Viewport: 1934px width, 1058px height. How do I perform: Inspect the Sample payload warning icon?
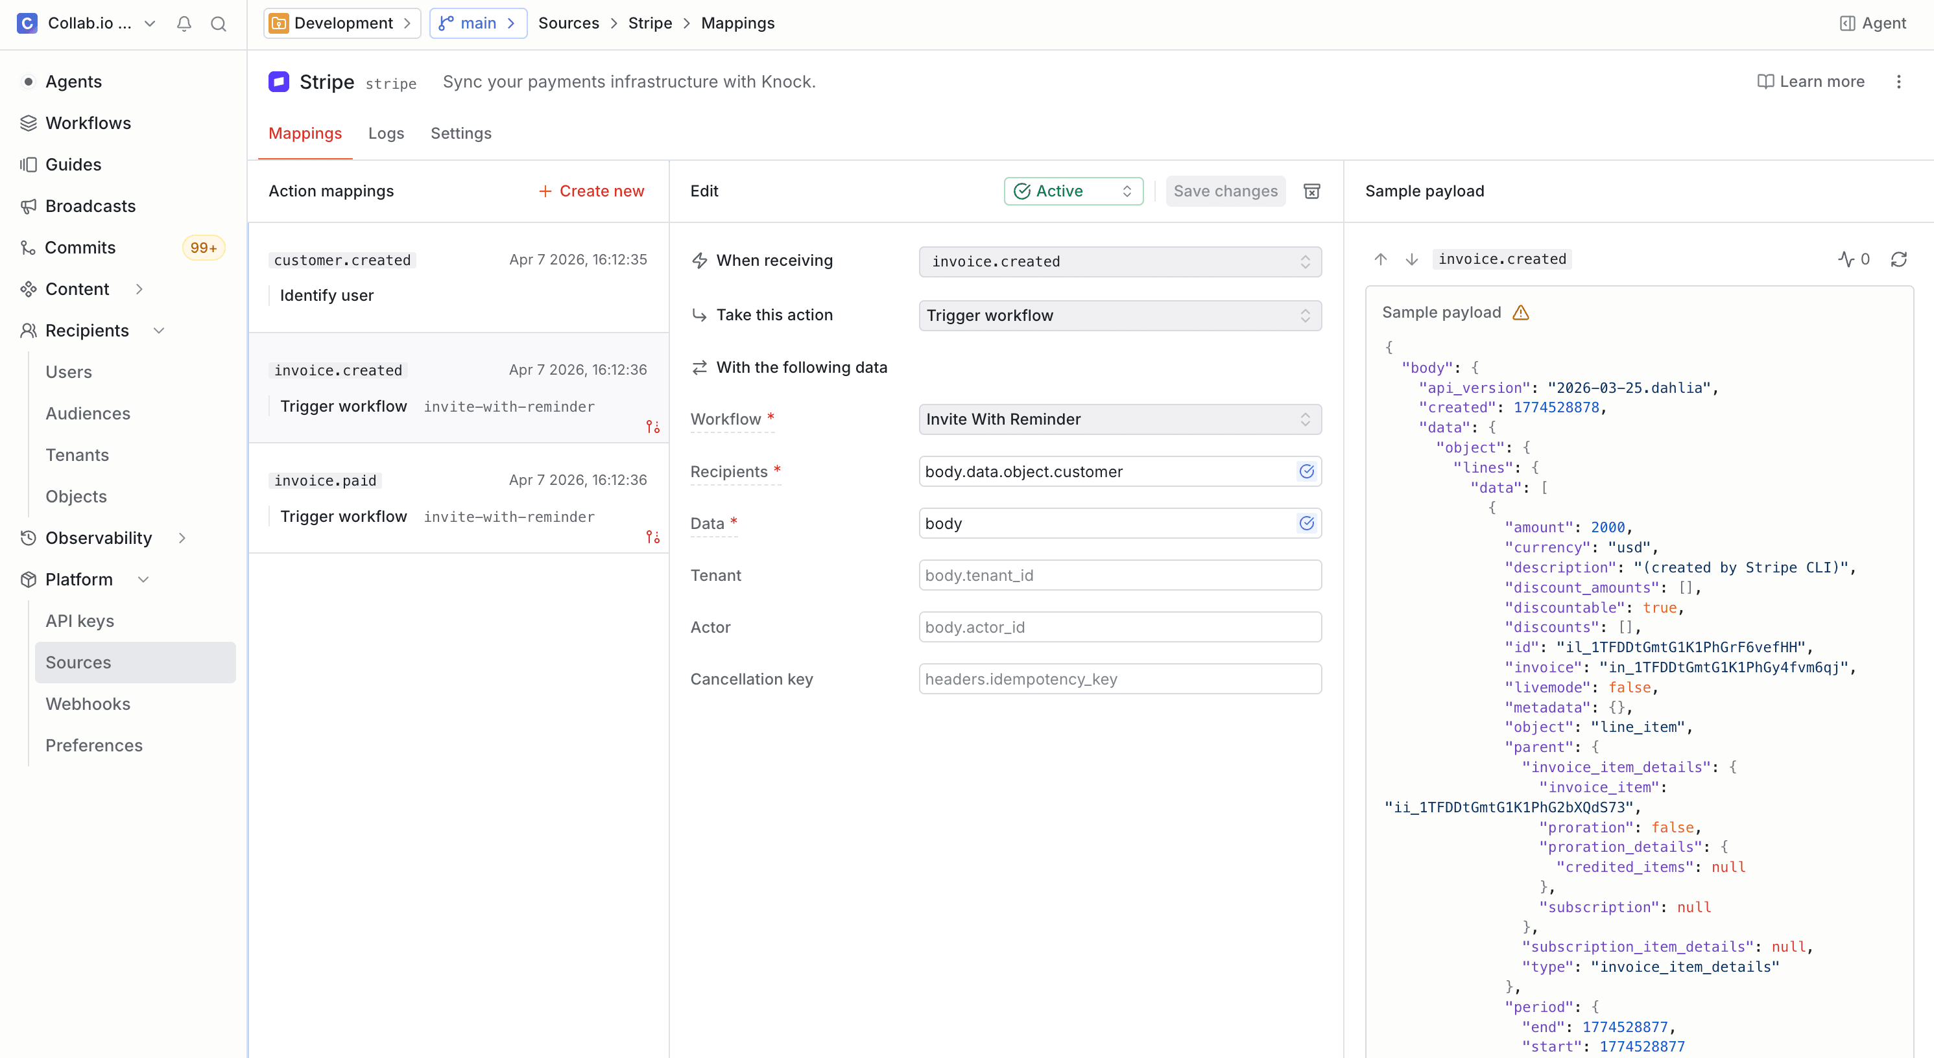1521,313
